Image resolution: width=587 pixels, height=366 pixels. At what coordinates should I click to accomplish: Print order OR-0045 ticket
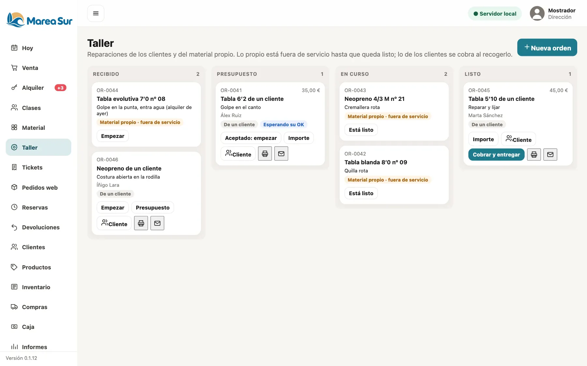point(534,155)
